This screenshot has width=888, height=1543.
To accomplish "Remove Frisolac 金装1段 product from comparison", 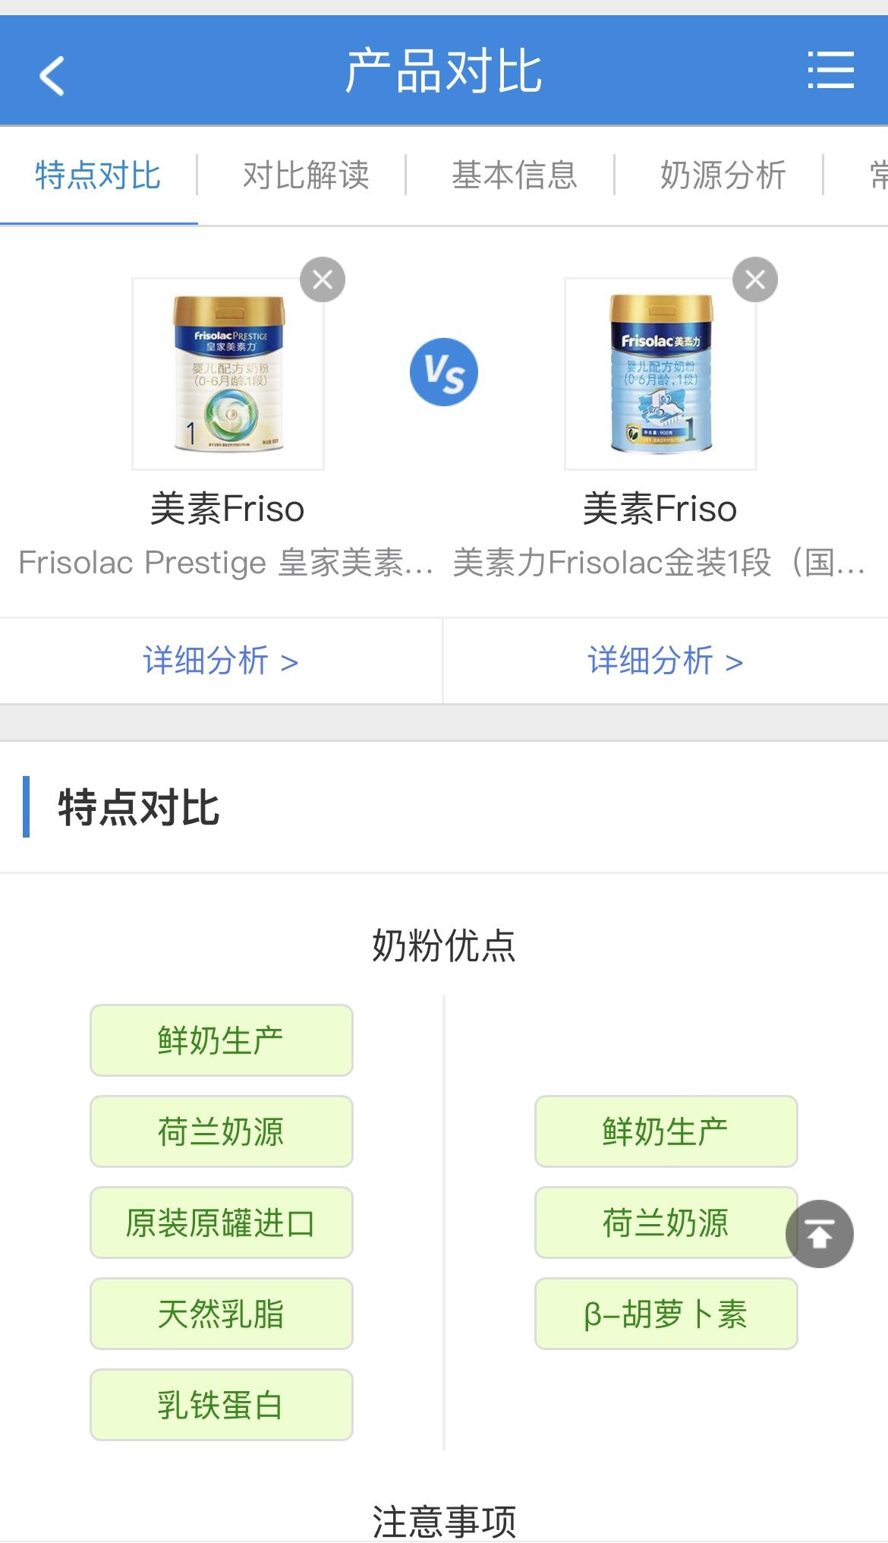I will (754, 280).
